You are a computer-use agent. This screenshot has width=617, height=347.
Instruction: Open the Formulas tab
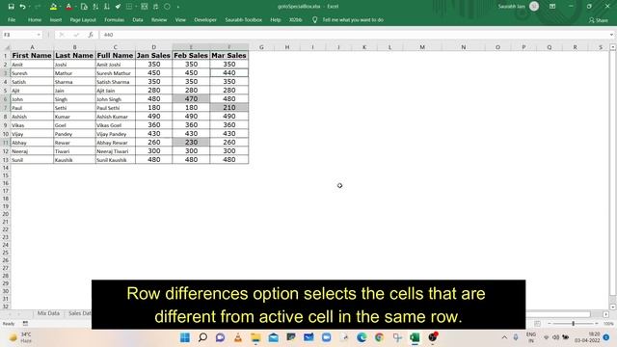pyautogui.click(x=114, y=19)
